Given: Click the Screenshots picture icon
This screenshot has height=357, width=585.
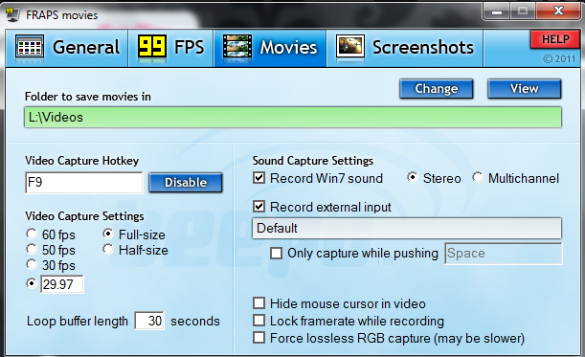Looking at the screenshot, I should [350, 47].
